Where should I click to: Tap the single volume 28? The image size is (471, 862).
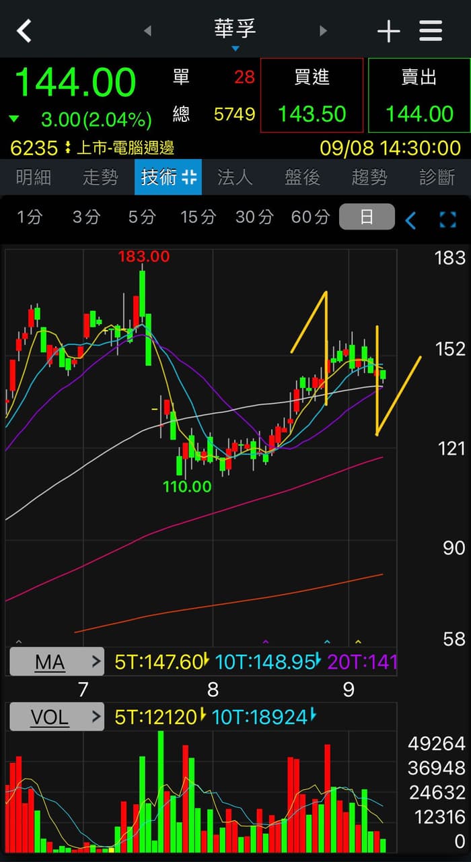point(245,77)
